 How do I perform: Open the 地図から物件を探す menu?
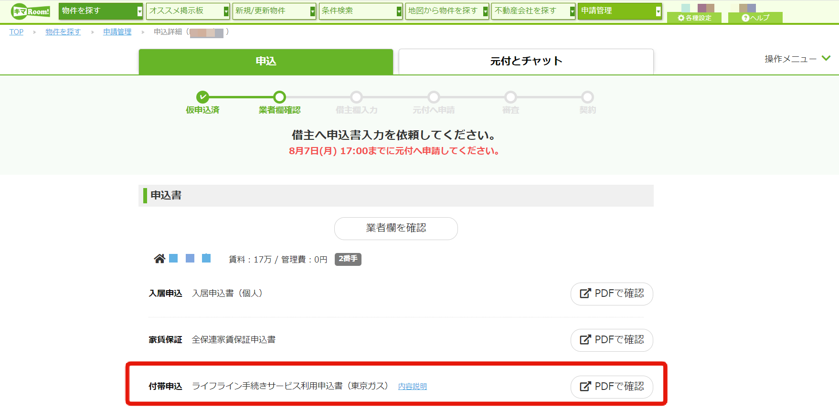pyautogui.click(x=447, y=11)
